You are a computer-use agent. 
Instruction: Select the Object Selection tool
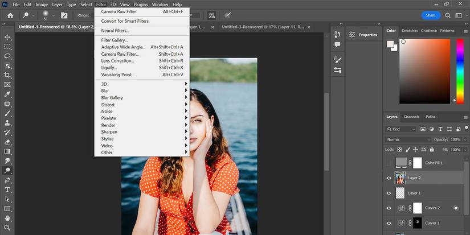click(x=7, y=65)
